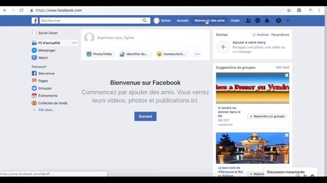Open options dots next to Fil d'actualité

pos(74,43)
